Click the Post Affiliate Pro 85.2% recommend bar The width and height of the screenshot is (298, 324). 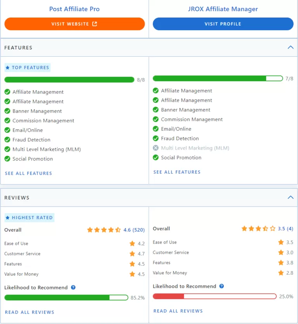tap(66, 298)
